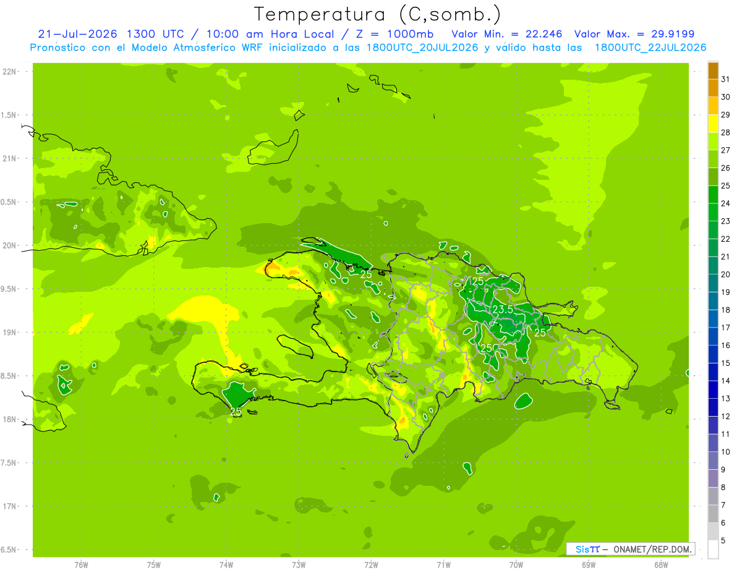Click latitude label '0.5N'

9,202
